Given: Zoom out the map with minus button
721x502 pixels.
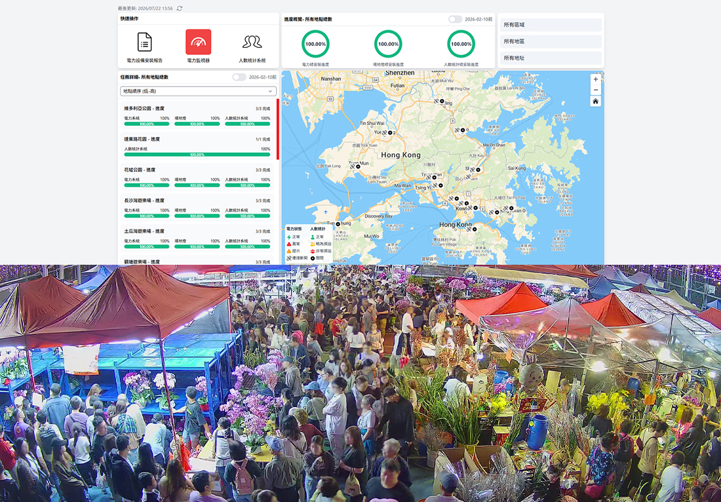Looking at the screenshot, I should (595, 90).
